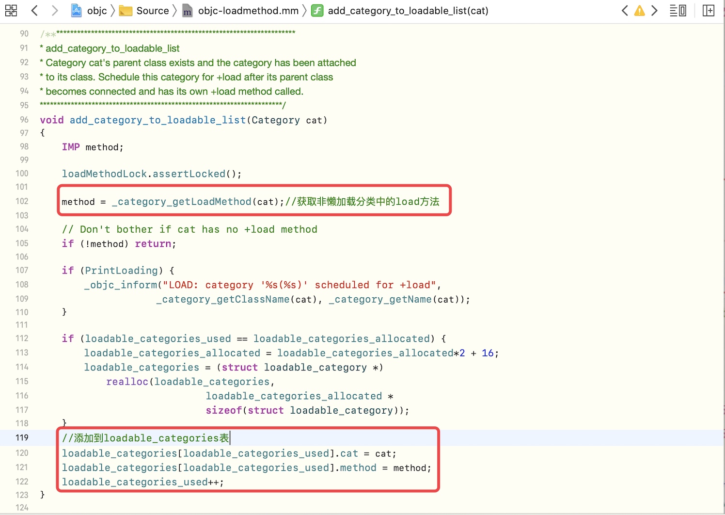Click the Source folder icon in jump bar
The image size is (725, 515).
click(x=126, y=11)
